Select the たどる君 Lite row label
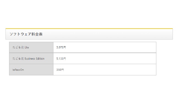 (21, 47)
